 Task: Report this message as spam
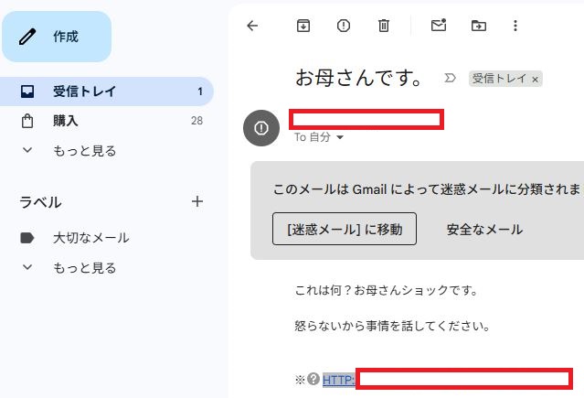[x=344, y=26]
